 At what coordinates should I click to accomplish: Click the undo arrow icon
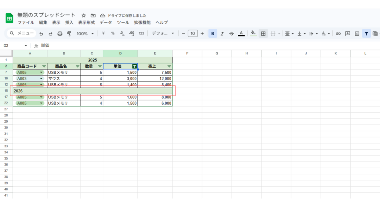(41, 34)
